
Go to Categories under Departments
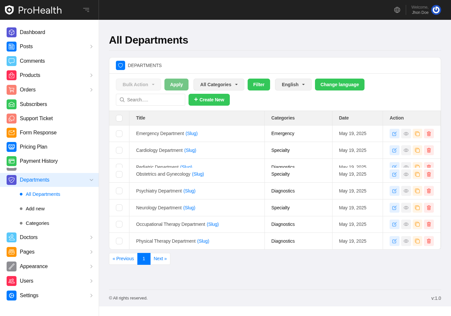(x=37, y=223)
